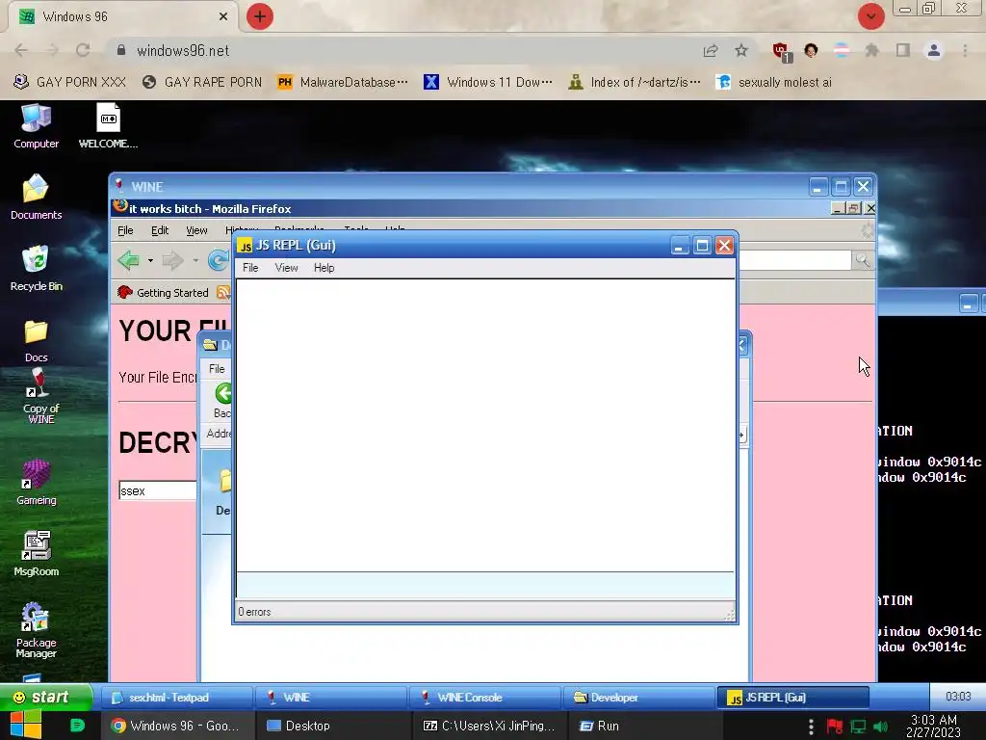Open the Chrome three-dot menu
The height and width of the screenshot is (740, 986).
tap(965, 50)
